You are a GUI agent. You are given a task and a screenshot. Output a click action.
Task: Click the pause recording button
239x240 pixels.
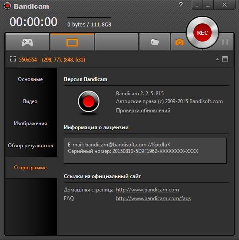pos(225,42)
